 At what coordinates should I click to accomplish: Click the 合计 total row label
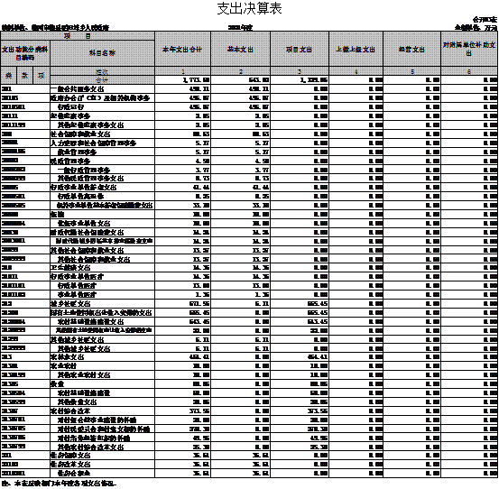102,80
